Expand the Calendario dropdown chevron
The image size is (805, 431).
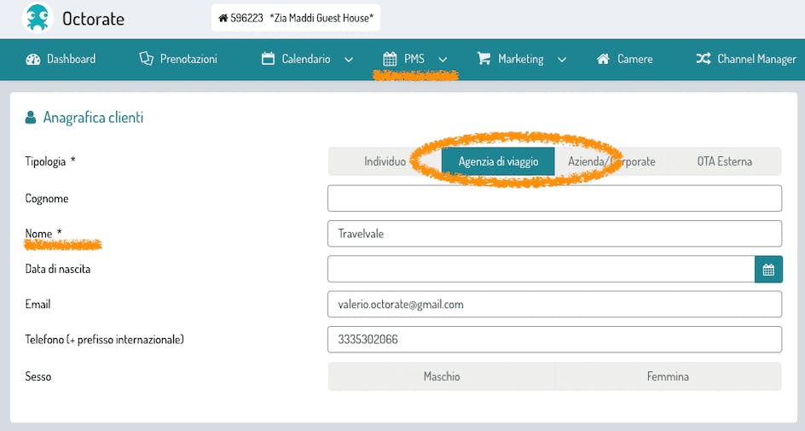[349, 60]
